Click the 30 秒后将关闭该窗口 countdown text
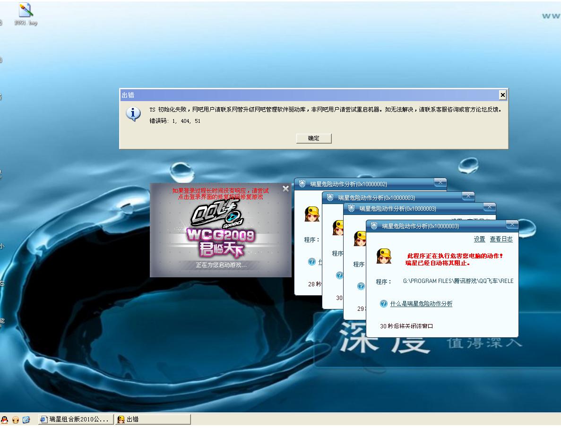The width and height of the screenshot is (561, 428). [x=406, y=326]
